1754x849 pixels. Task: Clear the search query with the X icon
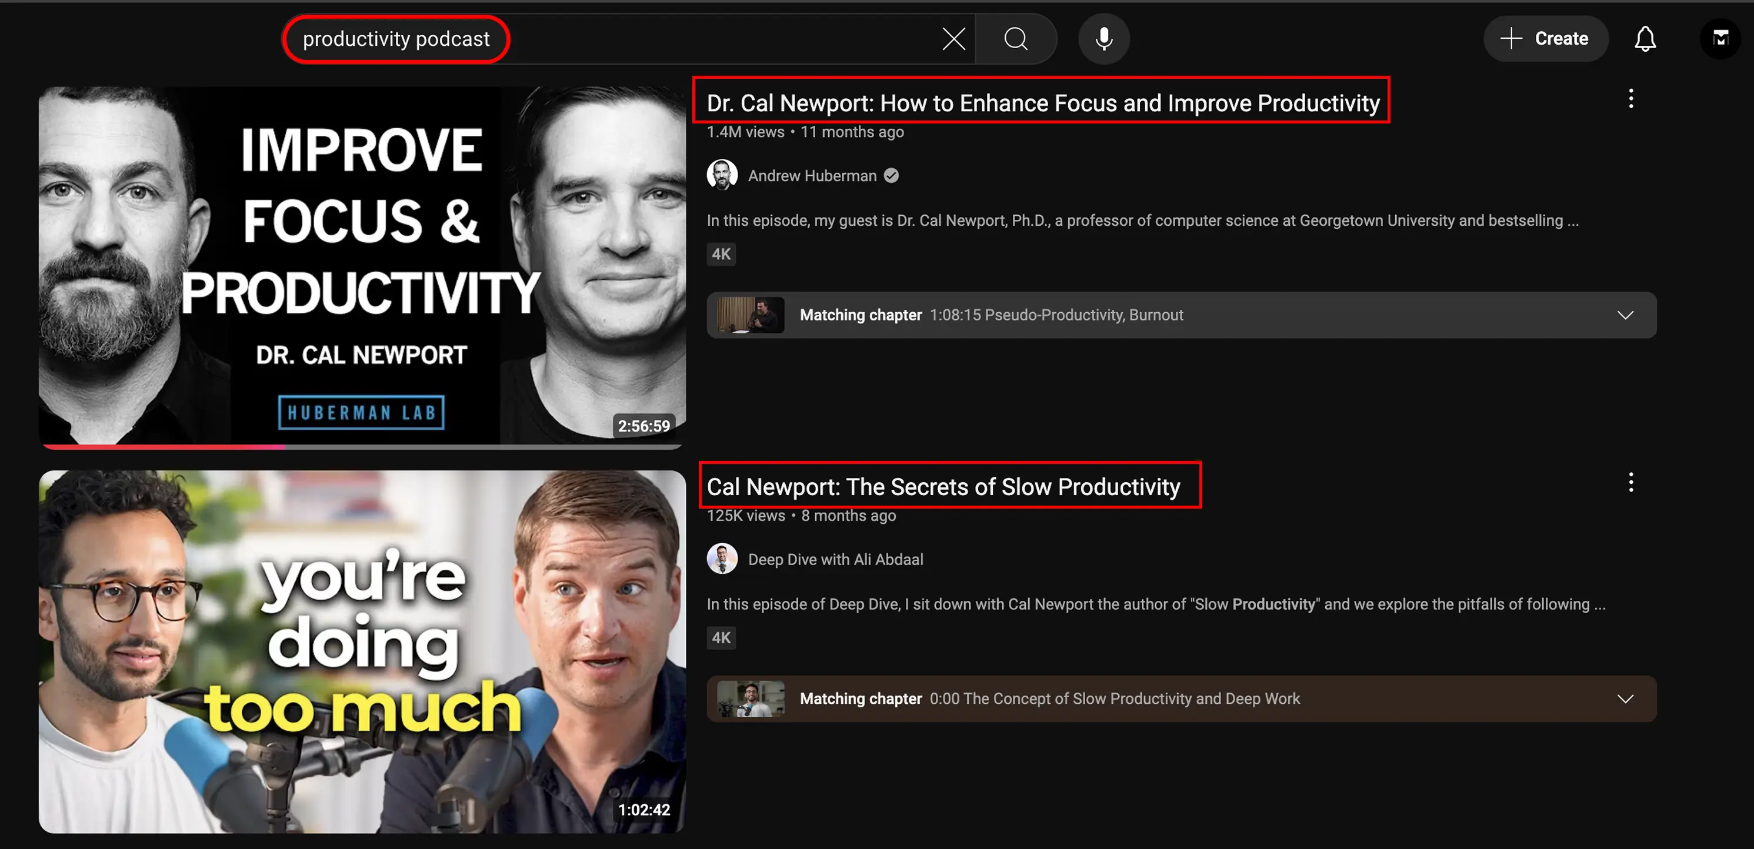tap(953, 39)
